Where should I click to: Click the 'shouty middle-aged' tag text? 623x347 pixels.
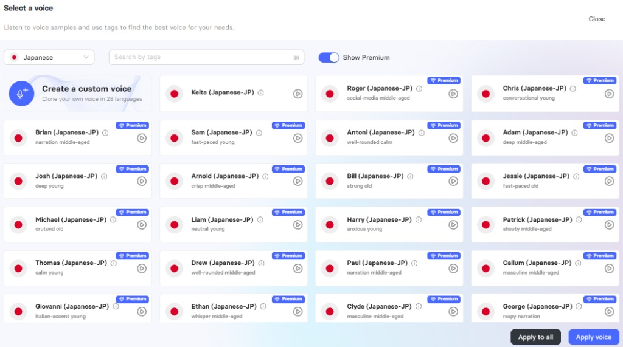[x=527, y=229]
